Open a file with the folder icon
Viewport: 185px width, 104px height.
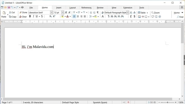click(x=5, y=8)
